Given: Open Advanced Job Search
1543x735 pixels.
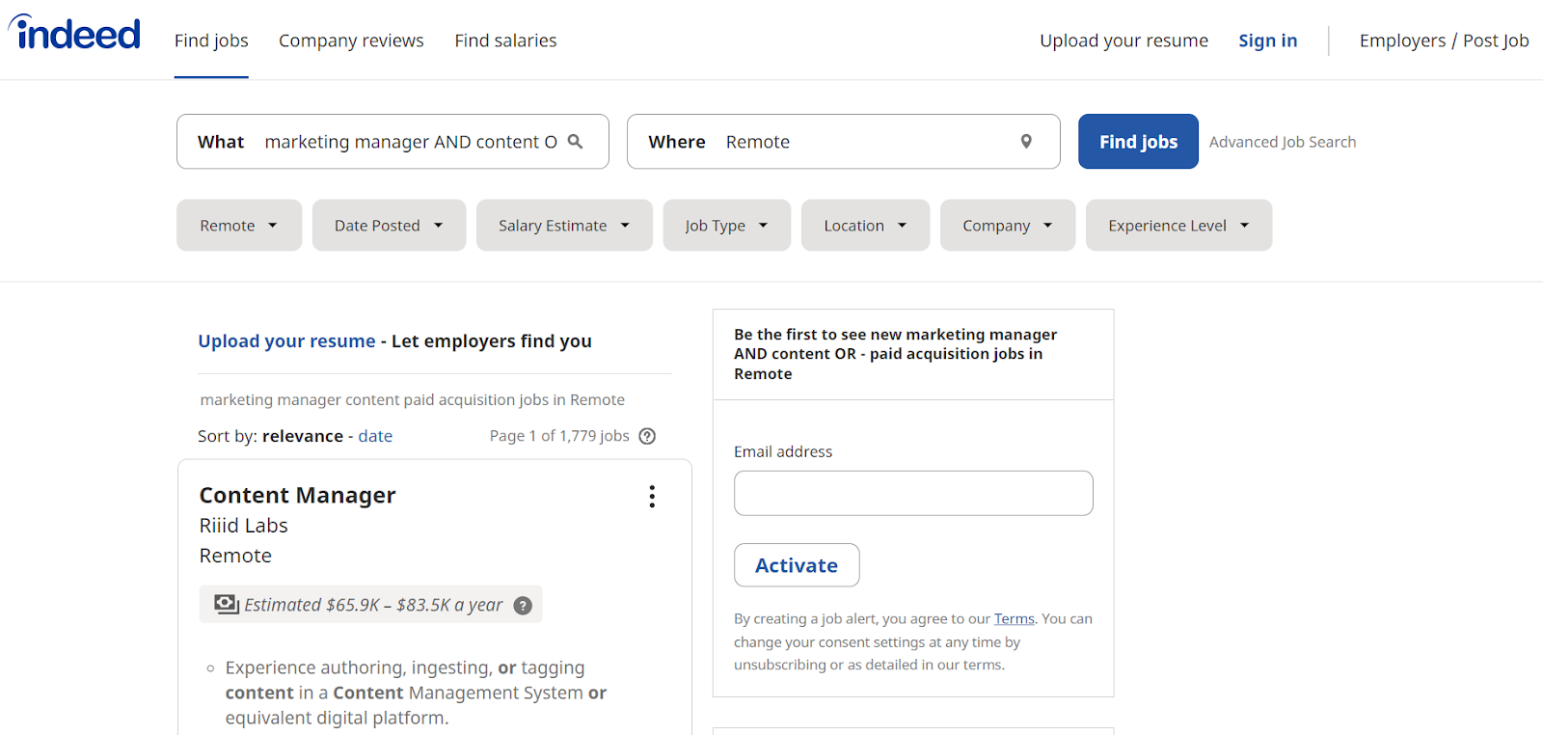Looking at the screenshot, I should pyautogui.click(x=1283, y=142).
